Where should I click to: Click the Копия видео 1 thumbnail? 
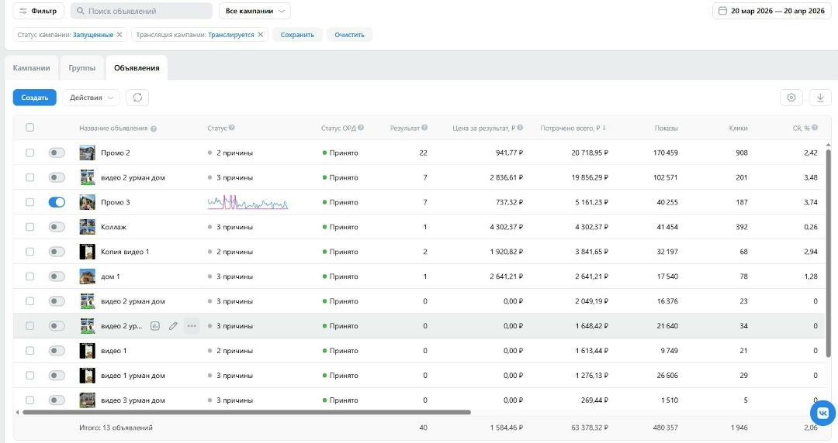(x=87, y=252)
